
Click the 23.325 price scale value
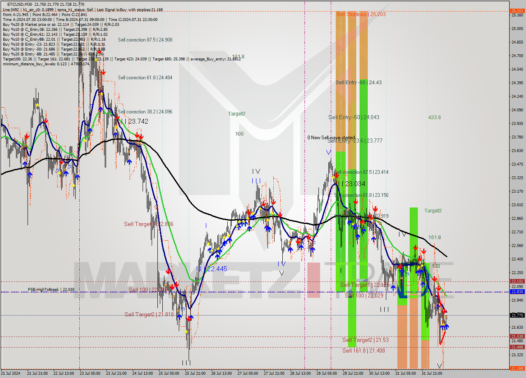coord(517,178)
